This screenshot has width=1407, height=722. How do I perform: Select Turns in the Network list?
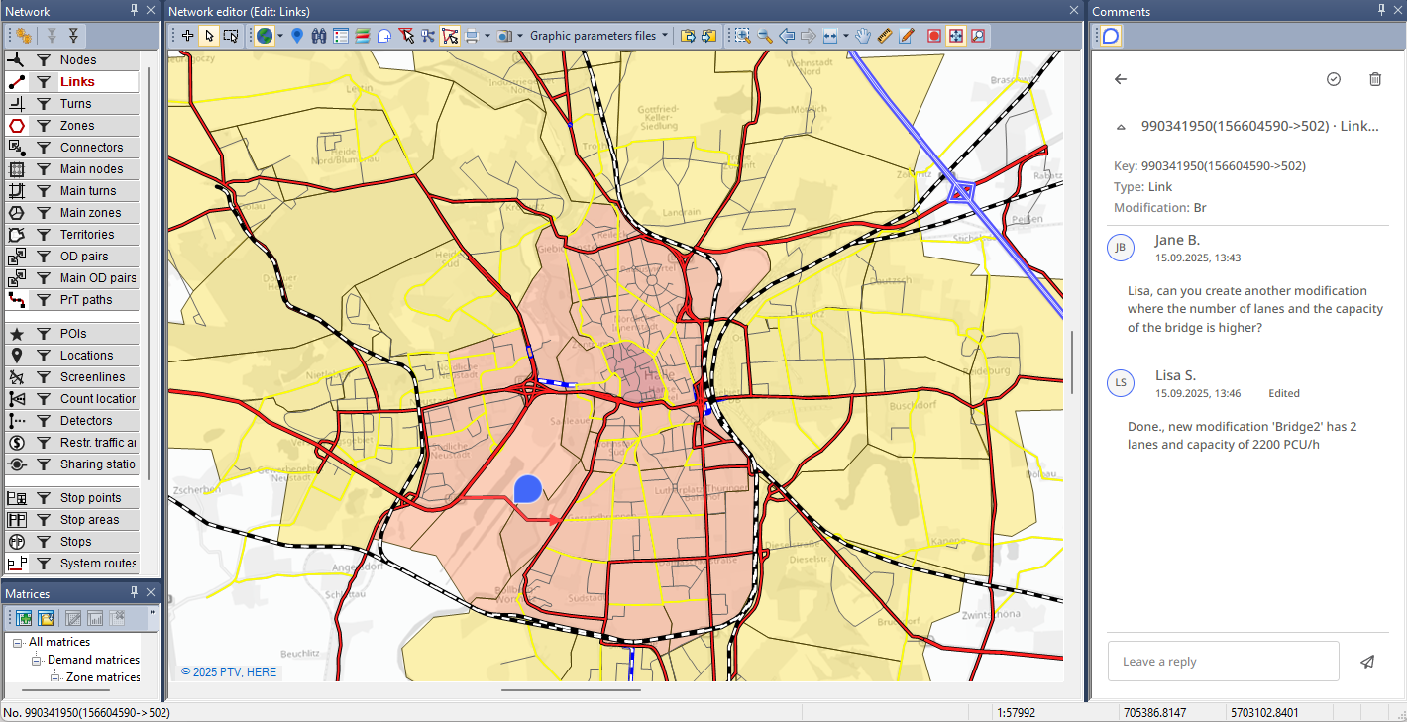(x=76, y=104)
